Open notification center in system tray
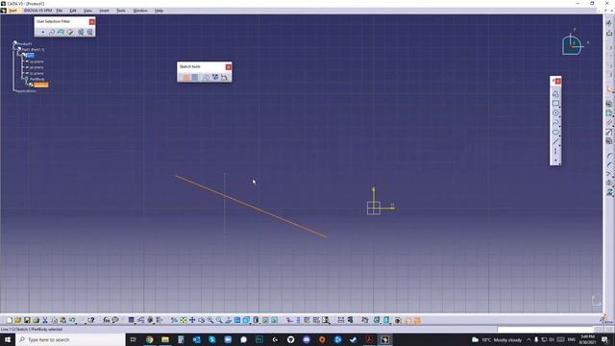615x346 pixels. pos(604,339)
